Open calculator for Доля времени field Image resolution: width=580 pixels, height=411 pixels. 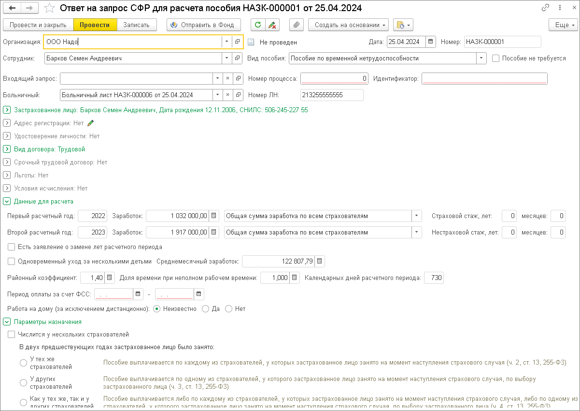click(295, 278)
